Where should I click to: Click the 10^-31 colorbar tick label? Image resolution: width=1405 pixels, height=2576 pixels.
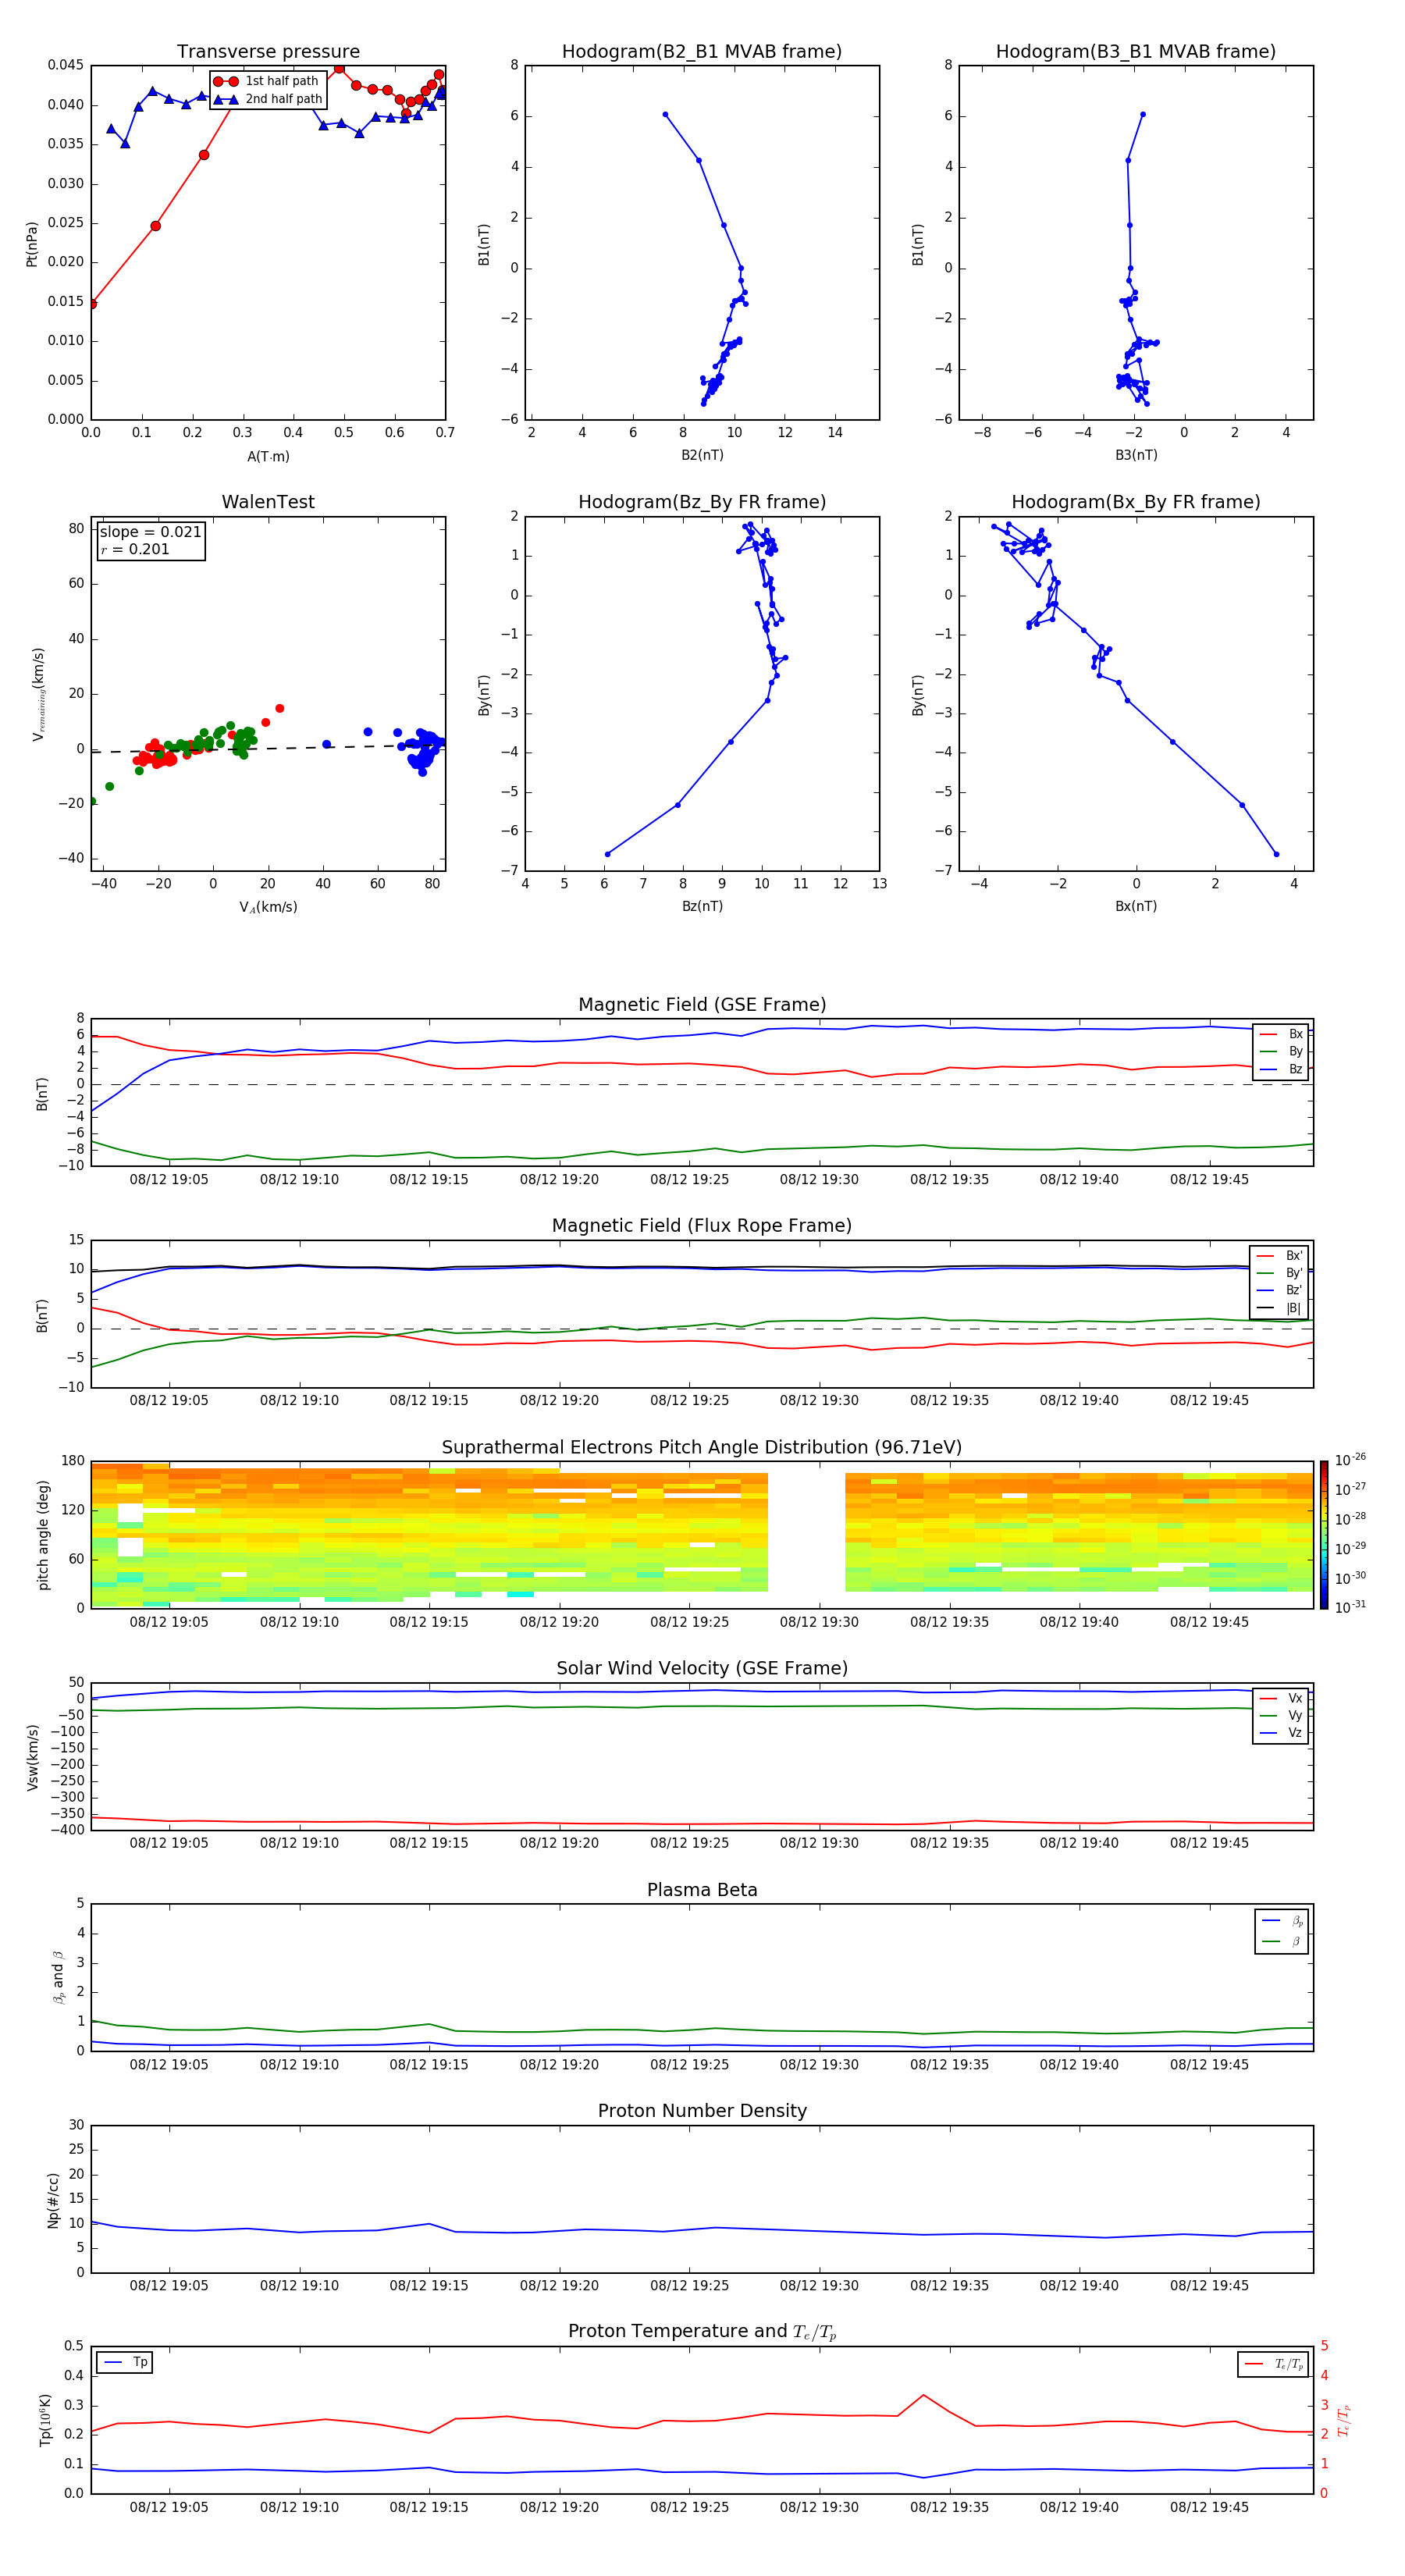click(1350, 1607)
